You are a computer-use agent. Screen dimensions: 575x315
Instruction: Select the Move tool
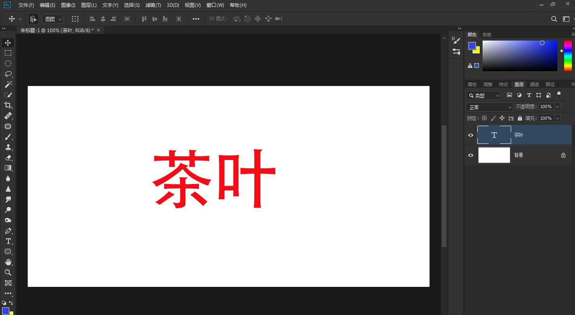coord(8,42)
